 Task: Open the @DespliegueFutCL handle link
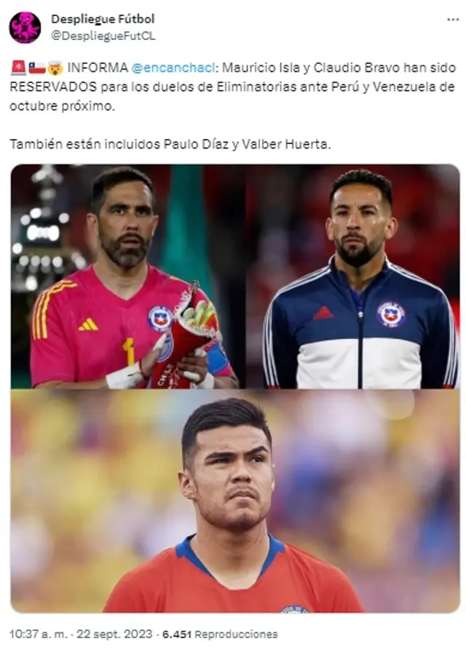point(103,36)
